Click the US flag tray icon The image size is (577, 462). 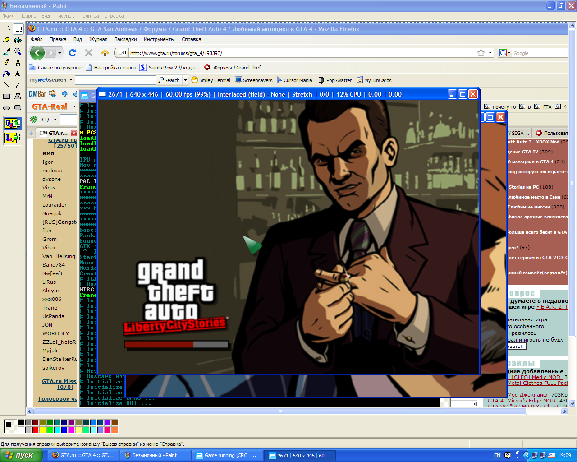click(552, 456)
